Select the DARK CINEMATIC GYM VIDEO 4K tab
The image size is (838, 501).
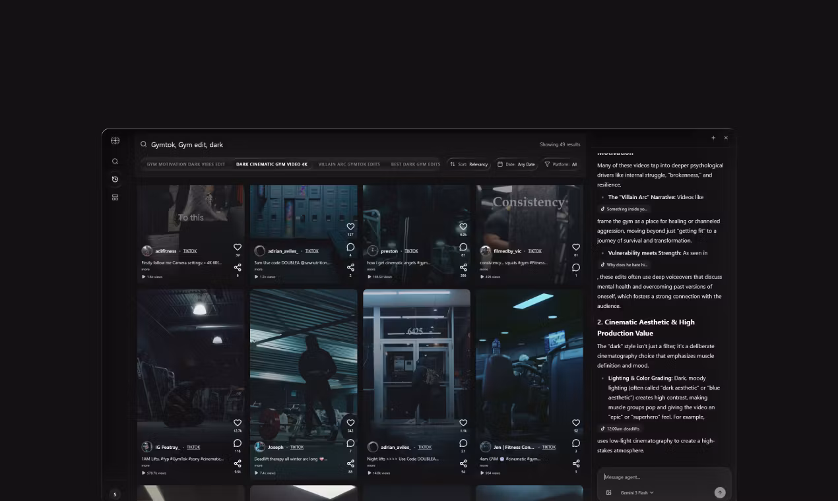tap(271, 164)
